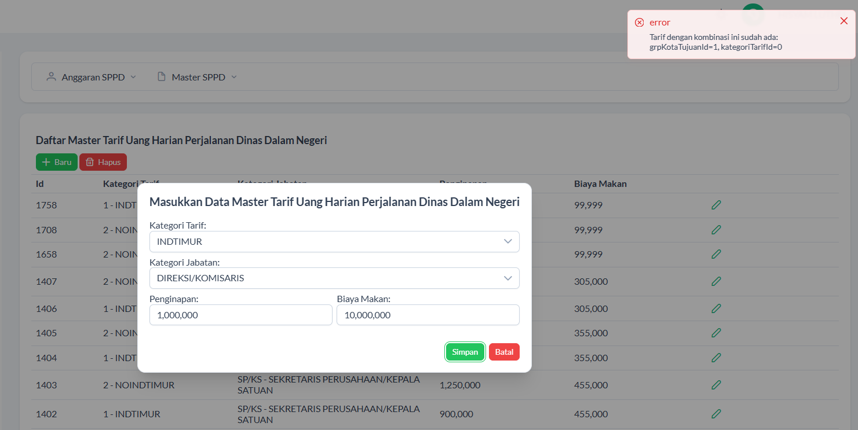Dismiss the error notification with the X
The width and height of the screenshot is (858, 430).
(844, 21)
